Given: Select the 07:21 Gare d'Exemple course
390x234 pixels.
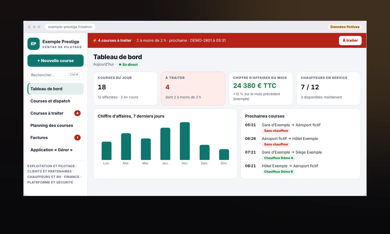Looking at the screenshot, I should pyautogui.click(x=301, y=155).
